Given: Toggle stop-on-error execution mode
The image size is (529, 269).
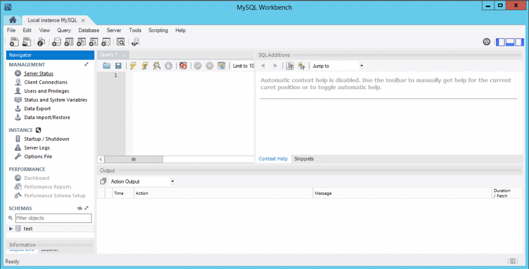Looking at the screenshot, I should tap(183, 66).
